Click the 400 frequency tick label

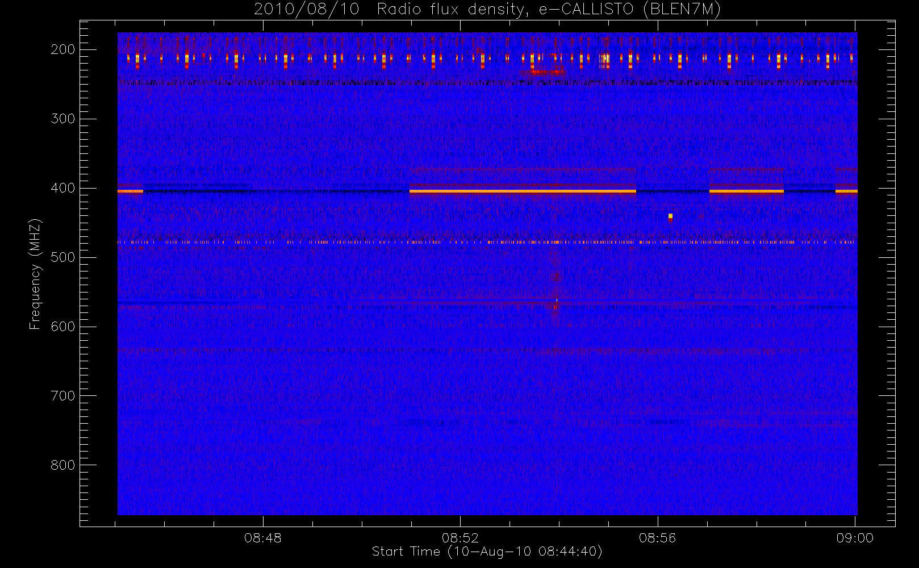point(62,188)
